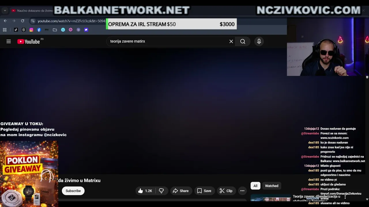Open the purple shield bookmark
This screenshot has width=369, height=207.
click(x=78, y=30)
